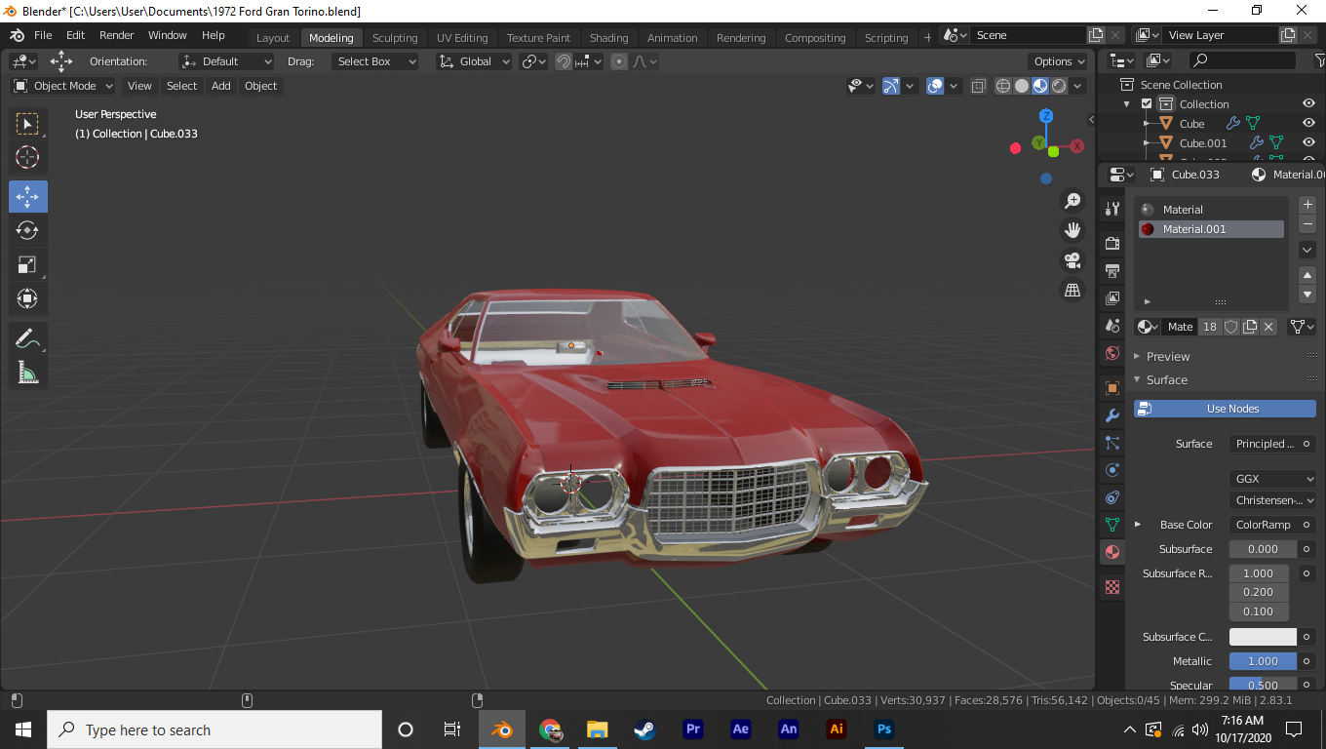This screenshot has width=1326, height=749.
Task: Open the Tool properties tab
Action: pyautogui.click(x=1112, y=209)
